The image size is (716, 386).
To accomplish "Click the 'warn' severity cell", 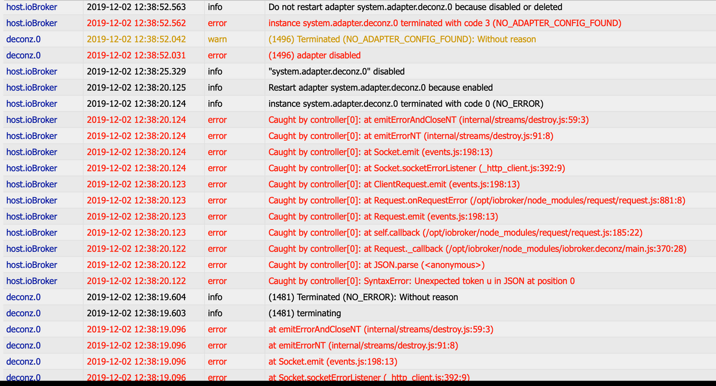I will [x=217, y=39].
